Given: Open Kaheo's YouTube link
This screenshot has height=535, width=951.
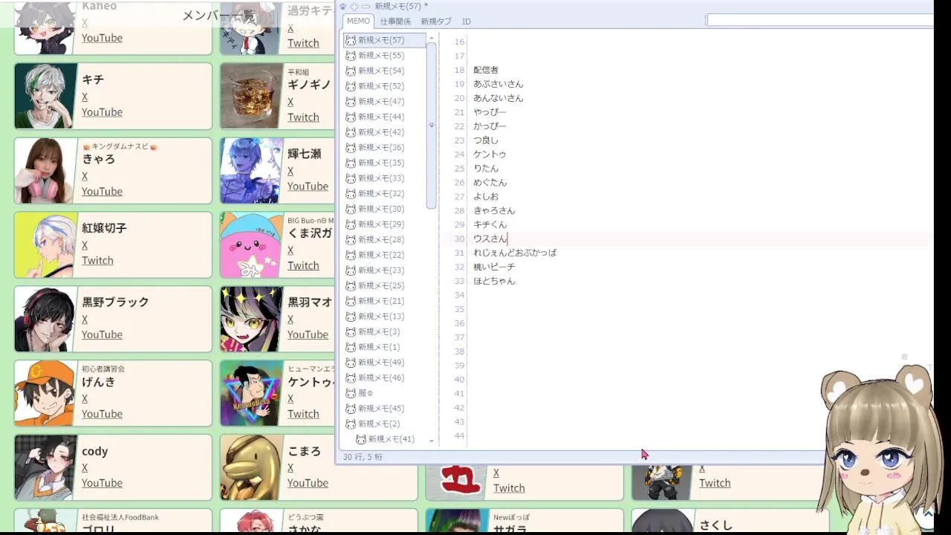Looking at the screenshot, I should [102, 38].
